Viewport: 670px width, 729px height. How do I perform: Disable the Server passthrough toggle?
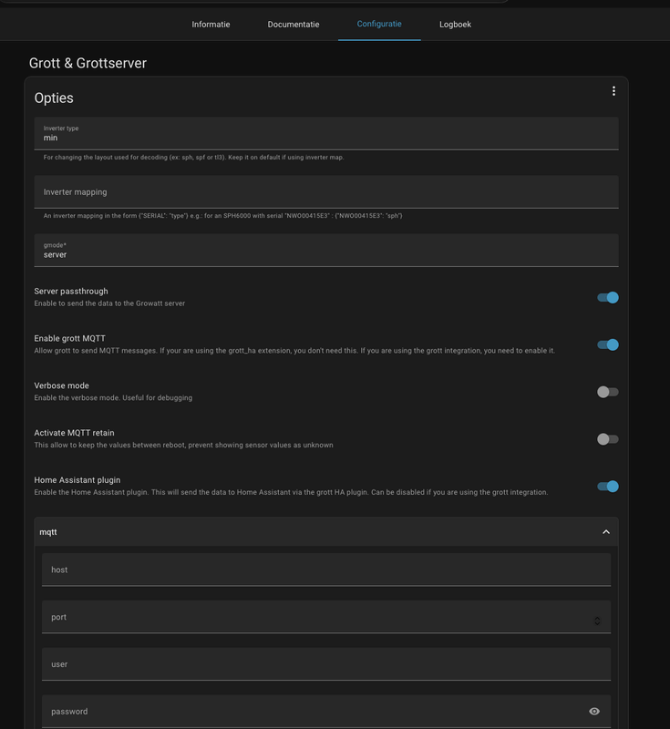click(605, 296)
